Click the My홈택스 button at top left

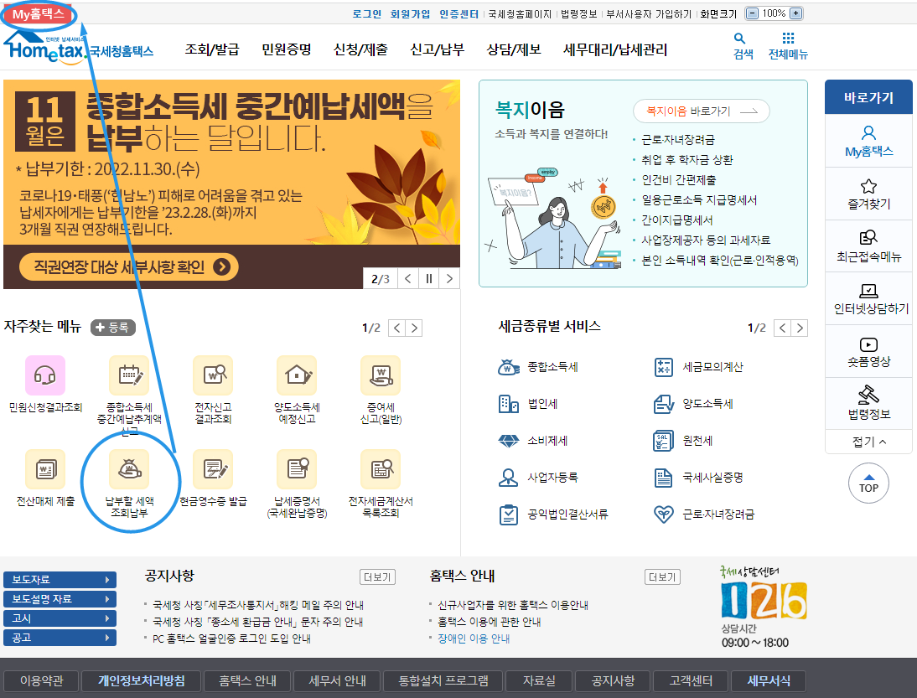[x=39, y=14]
